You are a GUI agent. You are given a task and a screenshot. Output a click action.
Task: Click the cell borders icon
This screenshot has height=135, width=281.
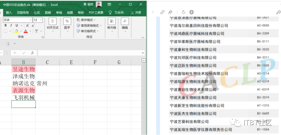(x=6, y=31)
